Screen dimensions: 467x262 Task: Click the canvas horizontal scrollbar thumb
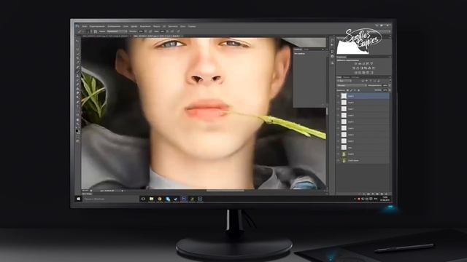point(225,191)
